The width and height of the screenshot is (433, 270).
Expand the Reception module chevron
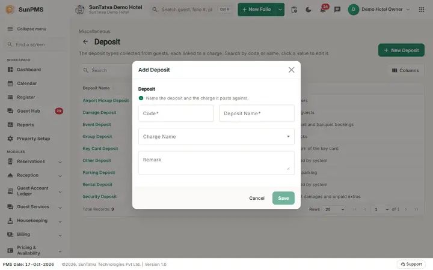60,176
